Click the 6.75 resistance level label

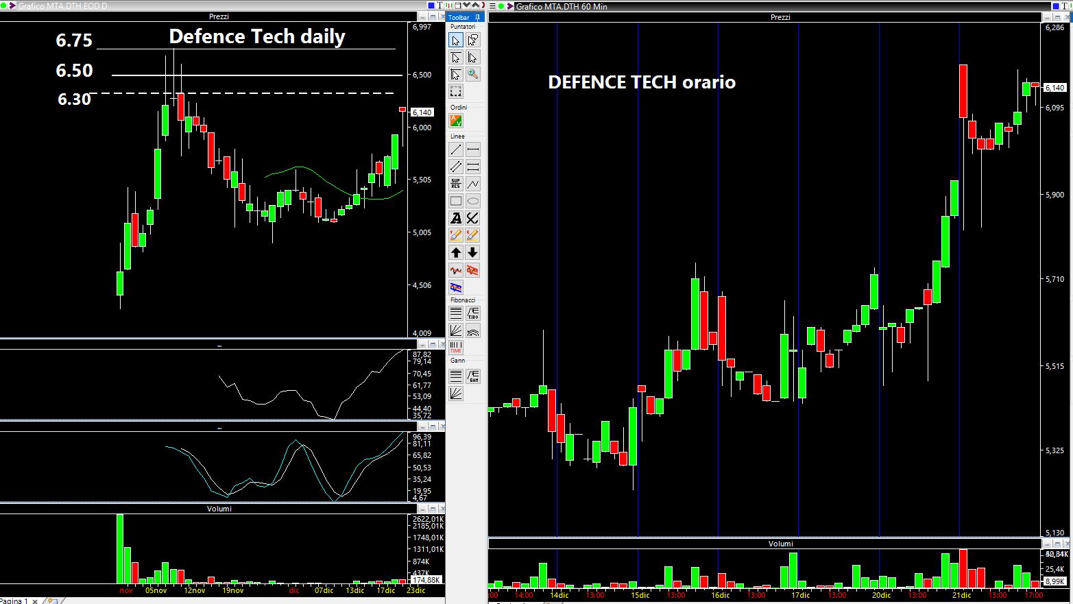(x=74, y=40)
